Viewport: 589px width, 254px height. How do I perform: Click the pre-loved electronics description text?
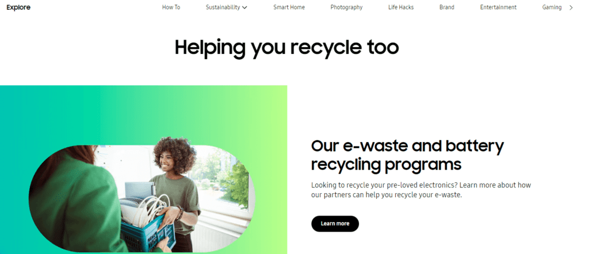[421, 190]
